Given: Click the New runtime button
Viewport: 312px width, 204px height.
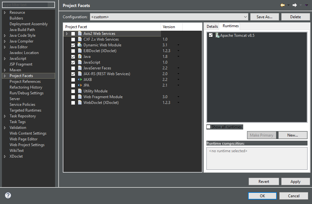Looking at the screenshot, I should (292, 135).
